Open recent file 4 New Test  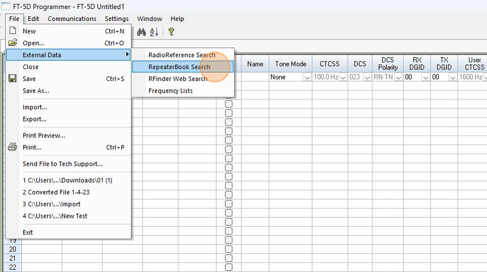coord(69,216)
